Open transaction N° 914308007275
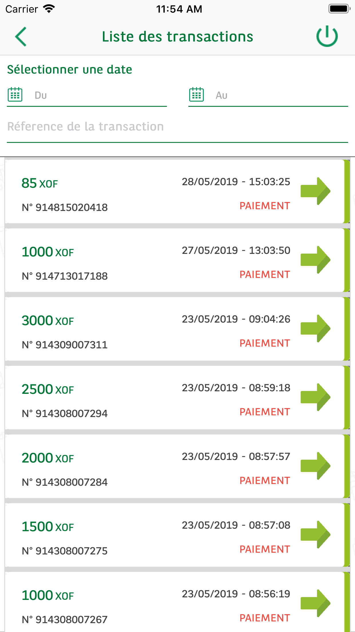Screen dimensions: 355x632 (x=65, y=551)
